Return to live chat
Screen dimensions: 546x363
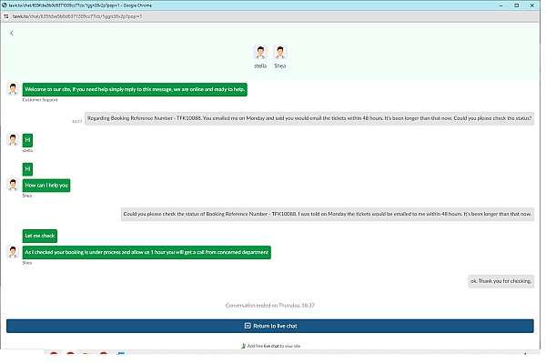tap(270, 326)
